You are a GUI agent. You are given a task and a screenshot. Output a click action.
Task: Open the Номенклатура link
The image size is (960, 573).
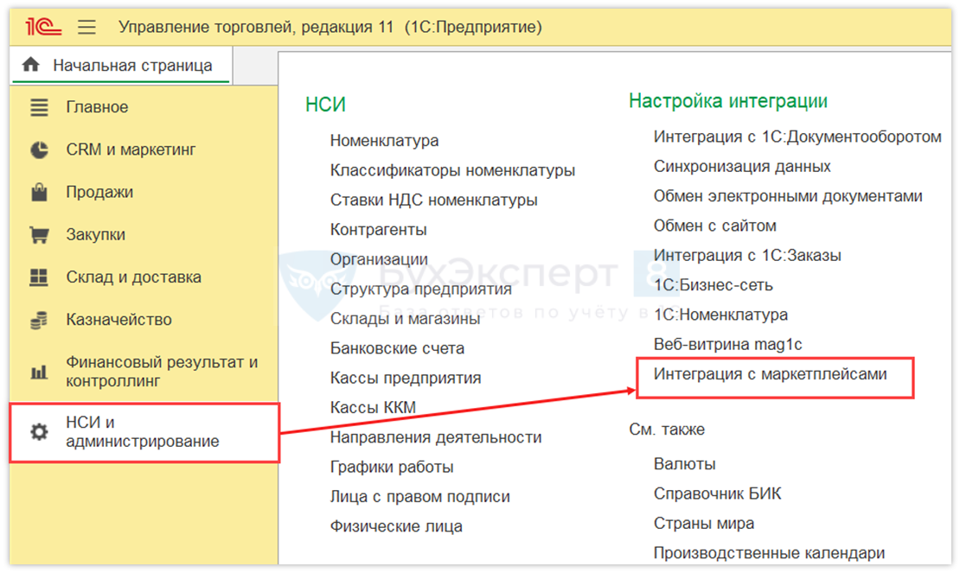point(384,141)
